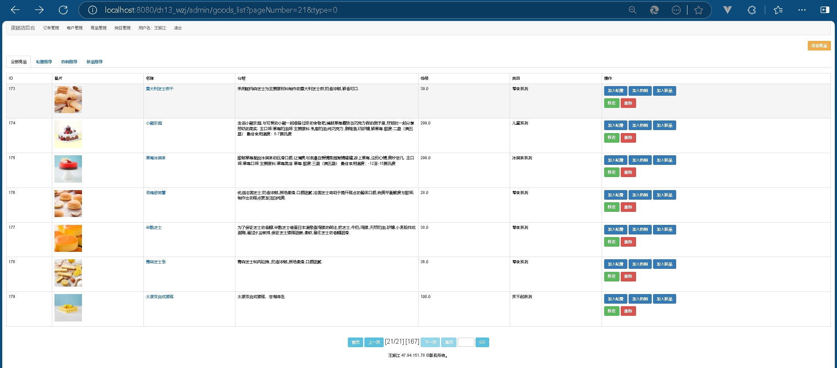Open 类目管理 in top navigation
Screen dimensions: 837x368
click(x=122, y=28)
